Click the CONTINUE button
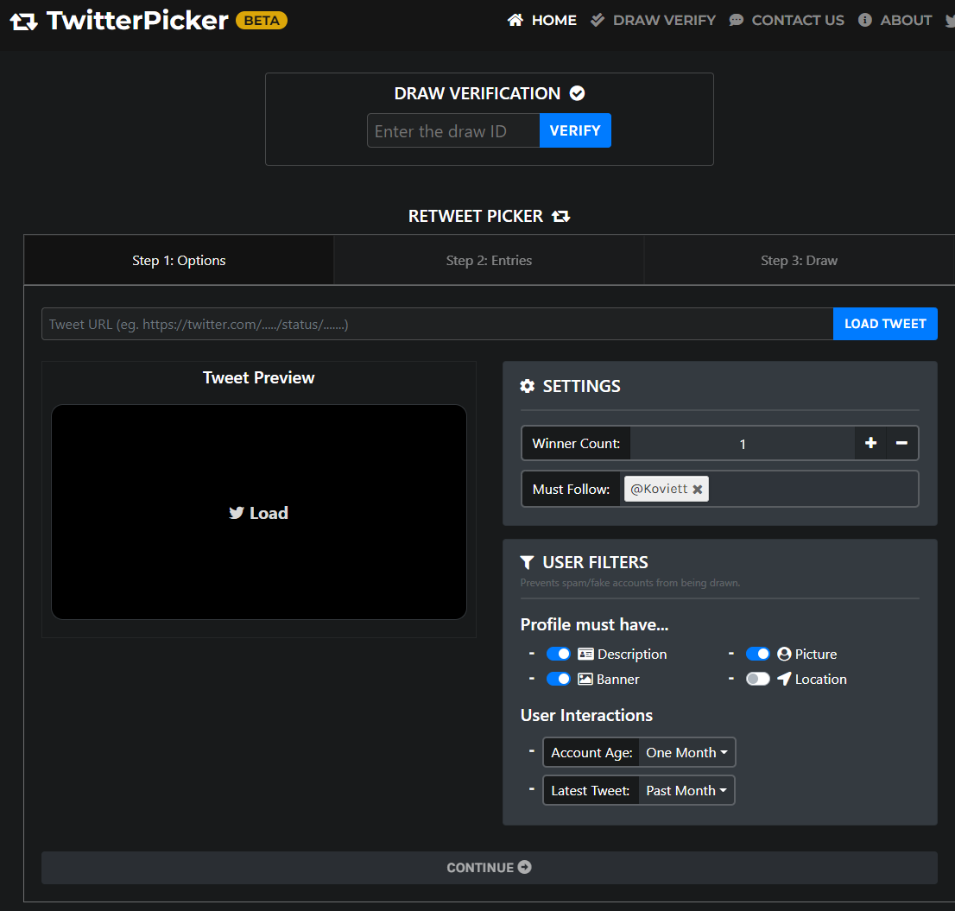955x911 pixels. [x=489, y=867]
